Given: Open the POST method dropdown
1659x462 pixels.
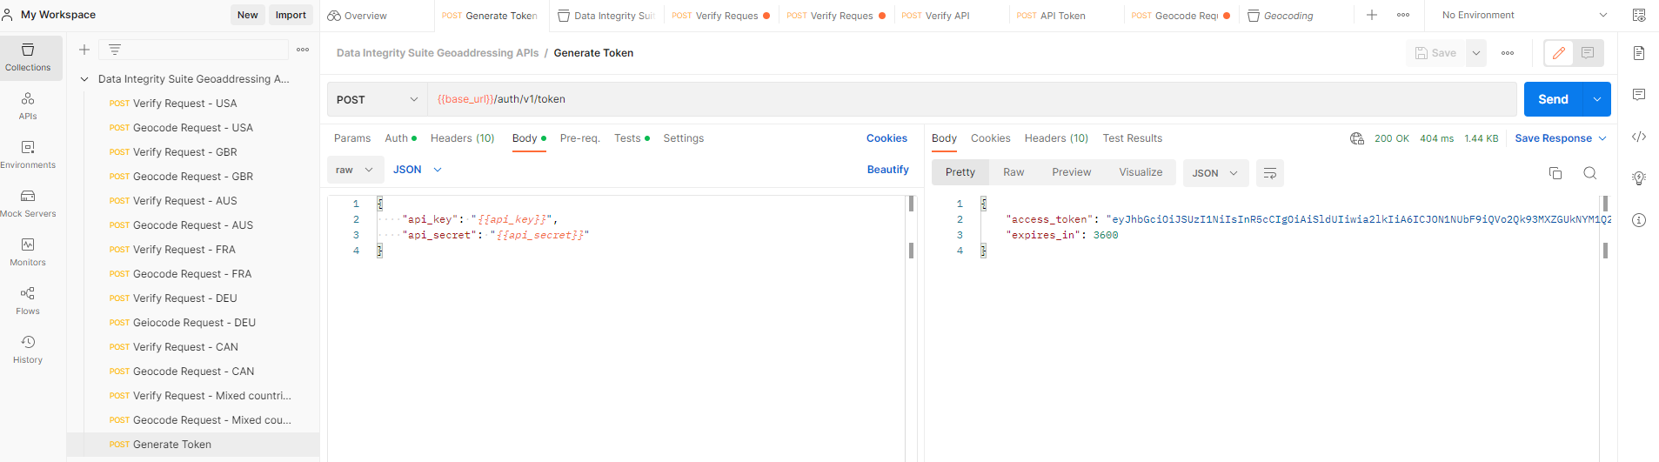Looking at the screenshot, I should (377, 100).
